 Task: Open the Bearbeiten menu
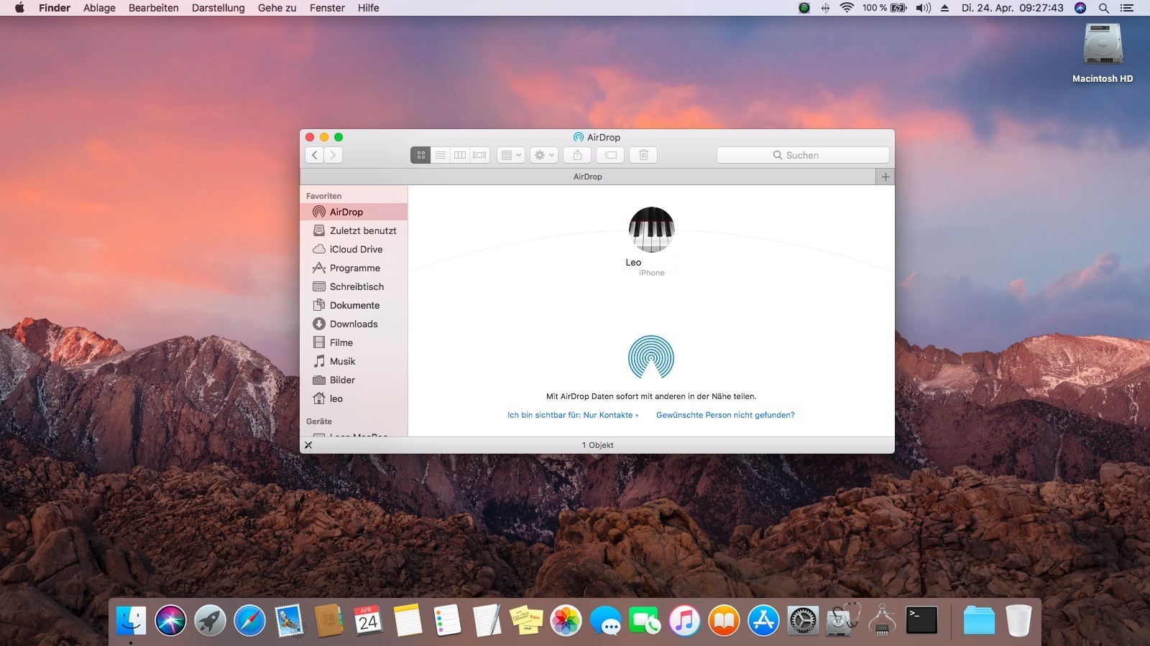point(154,8)
